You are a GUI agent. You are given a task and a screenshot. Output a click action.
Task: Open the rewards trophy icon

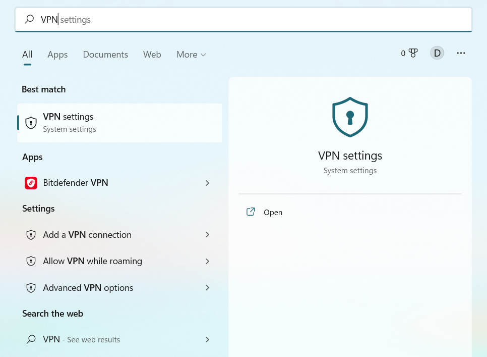[413, 53]
